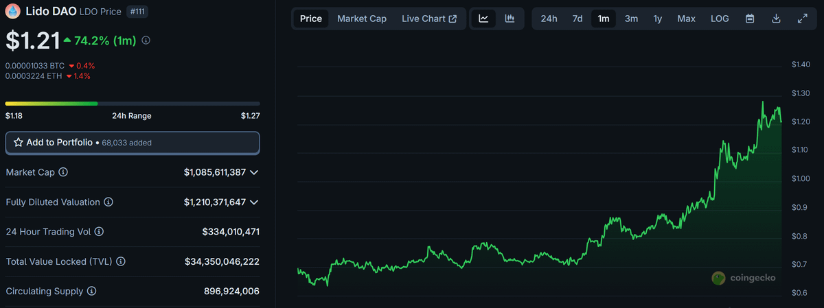Toggle LOG scale on chart

coord(720,19)
